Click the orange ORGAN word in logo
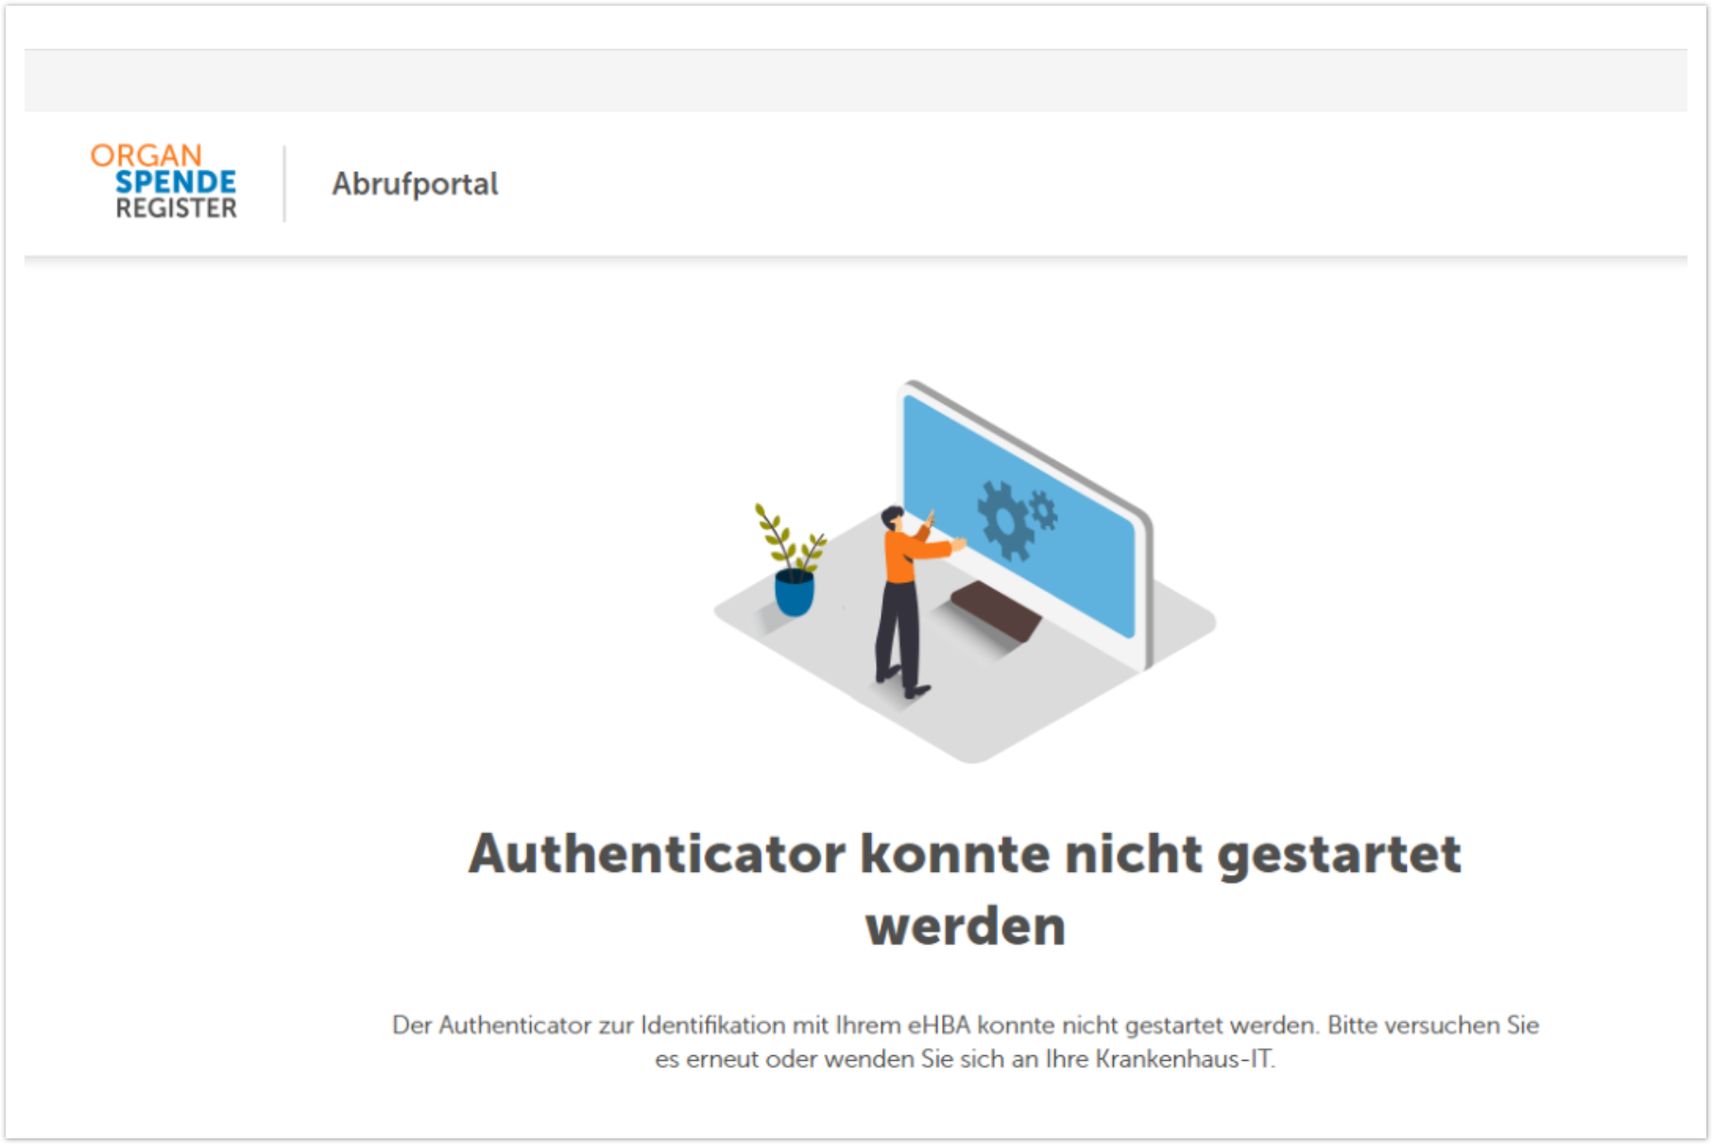 [x=146, y=155]
